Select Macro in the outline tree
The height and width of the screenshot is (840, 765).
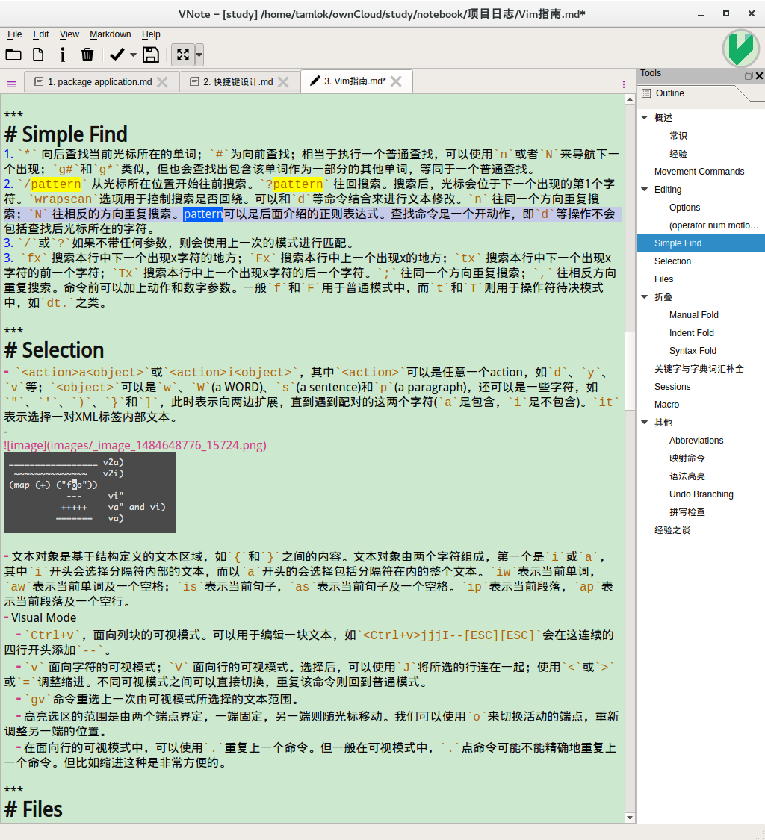pos(666,404)
